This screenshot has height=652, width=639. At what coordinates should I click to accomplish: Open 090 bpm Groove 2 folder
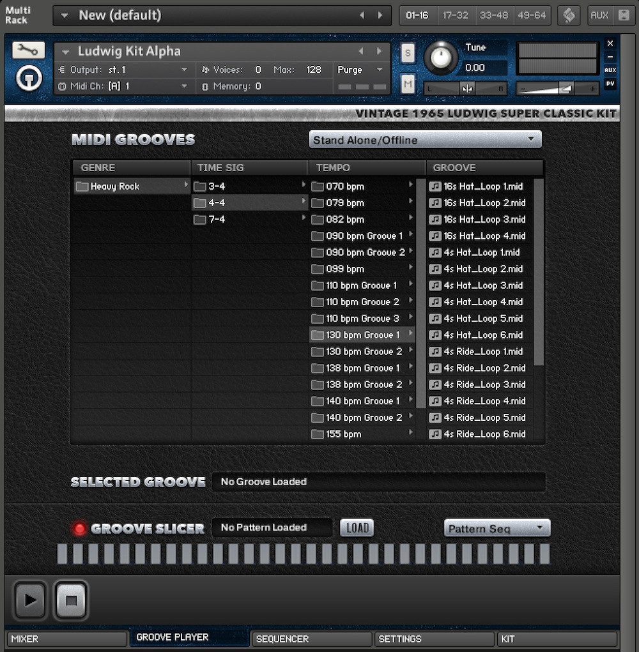coord(362,252)
